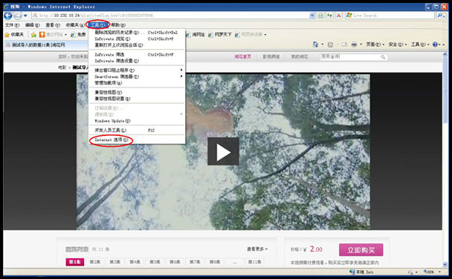Select episode 第2集

point(95,262)
